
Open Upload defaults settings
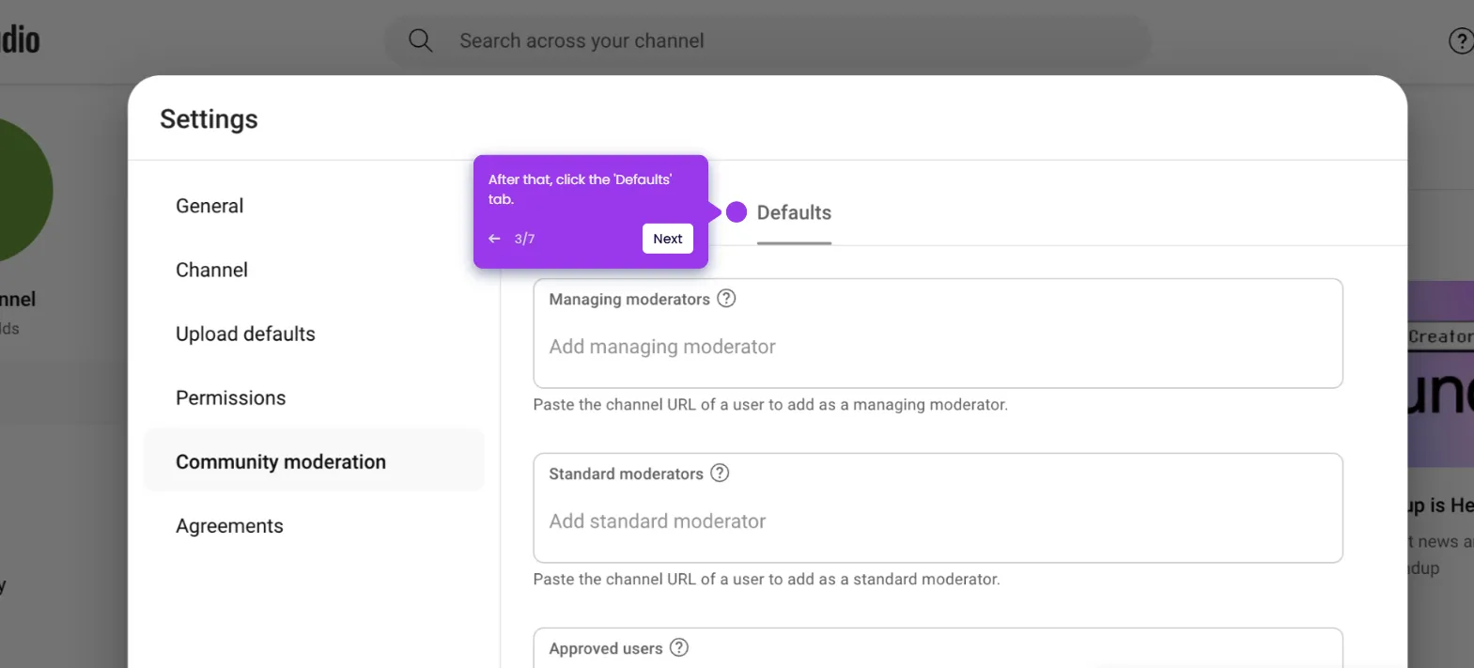(x=245, y=334)
